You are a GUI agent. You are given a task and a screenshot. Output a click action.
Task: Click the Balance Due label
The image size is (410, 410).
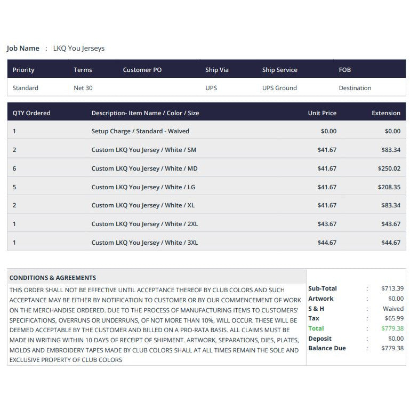327,348
